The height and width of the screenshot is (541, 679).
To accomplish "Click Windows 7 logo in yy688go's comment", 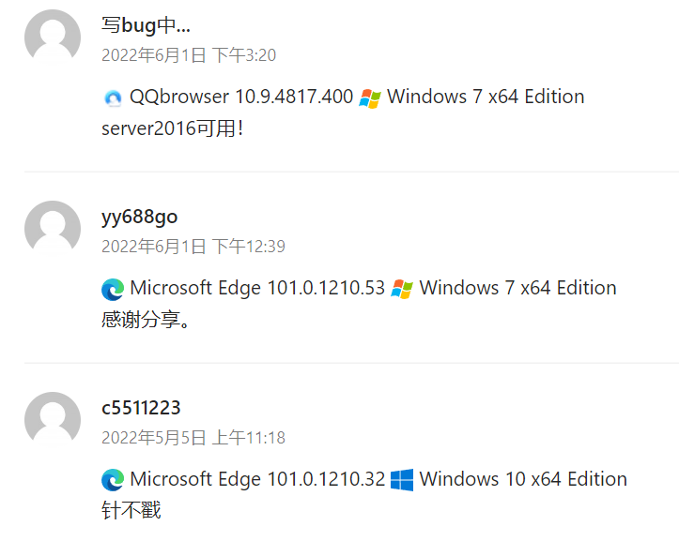I will pyautogui.click(x=402, y=289).
